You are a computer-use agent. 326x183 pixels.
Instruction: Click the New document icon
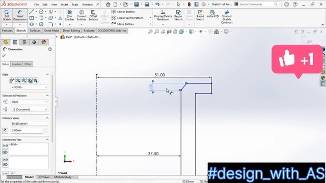pyautogui.click(x=116, y=4)
